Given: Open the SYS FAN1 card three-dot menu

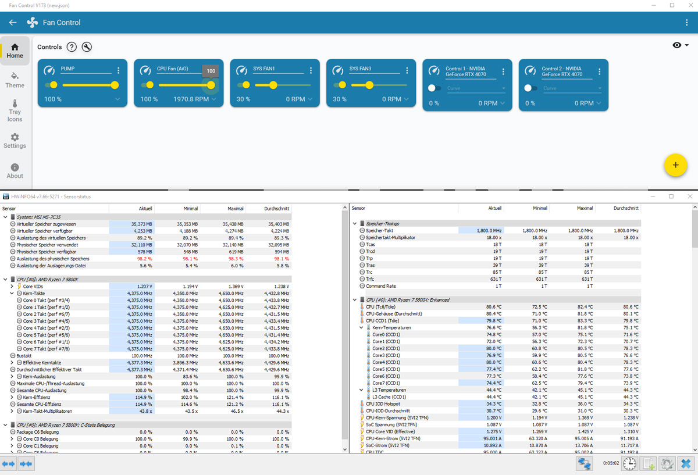Looking at the screenshot, I should [x=311, y=70].
